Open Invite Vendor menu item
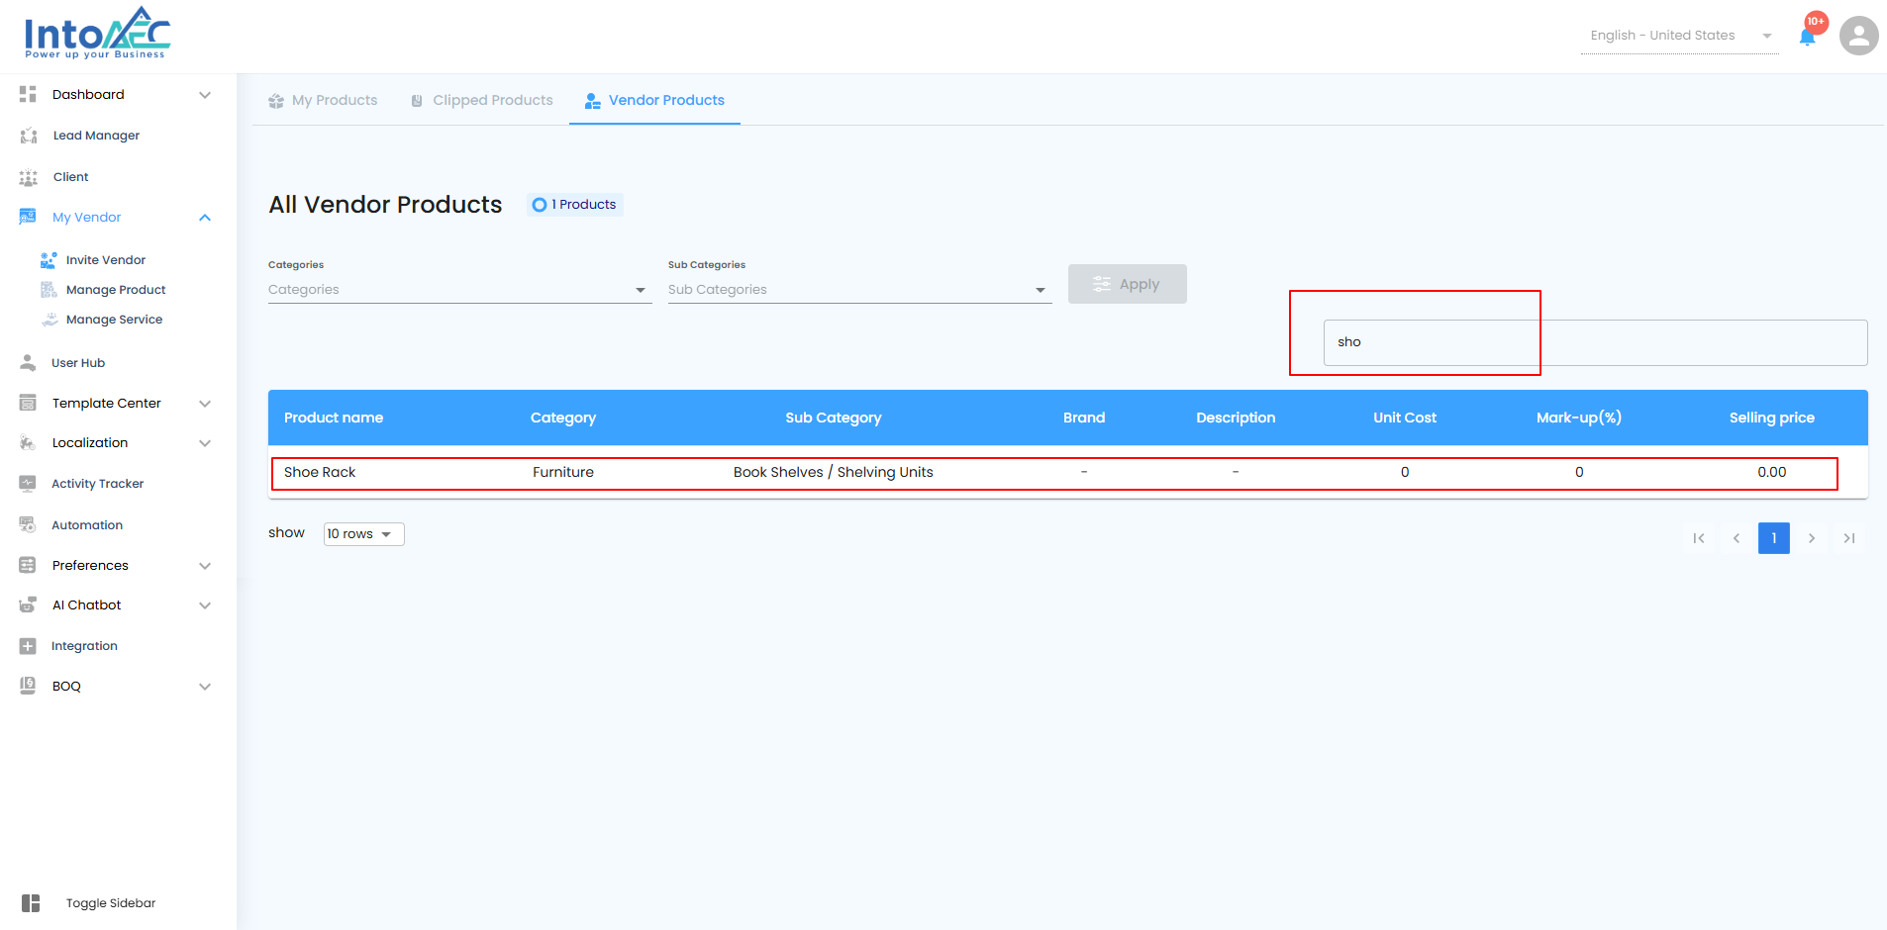The width and height of the screenshot is (1887, 930). 106,260
